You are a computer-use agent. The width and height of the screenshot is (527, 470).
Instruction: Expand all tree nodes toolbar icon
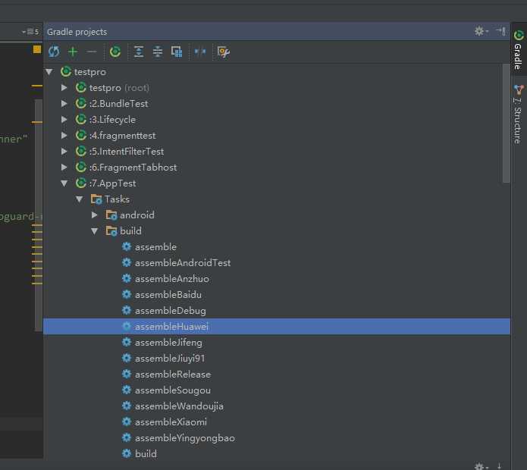pyautogui.click(x=139, y=52)
